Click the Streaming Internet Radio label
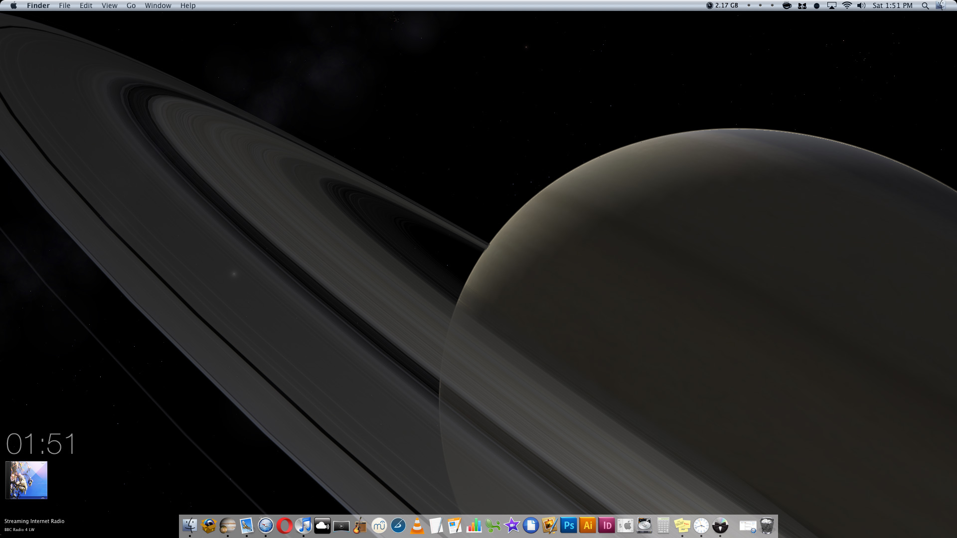The height and width of the screenshot is (538, 957). [x=34, y=521]
